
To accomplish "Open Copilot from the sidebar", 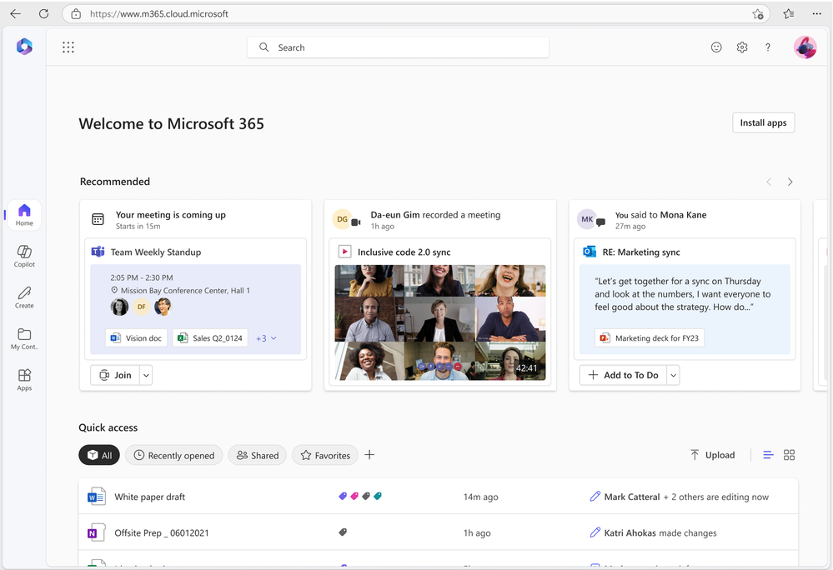I will point(24,256).
